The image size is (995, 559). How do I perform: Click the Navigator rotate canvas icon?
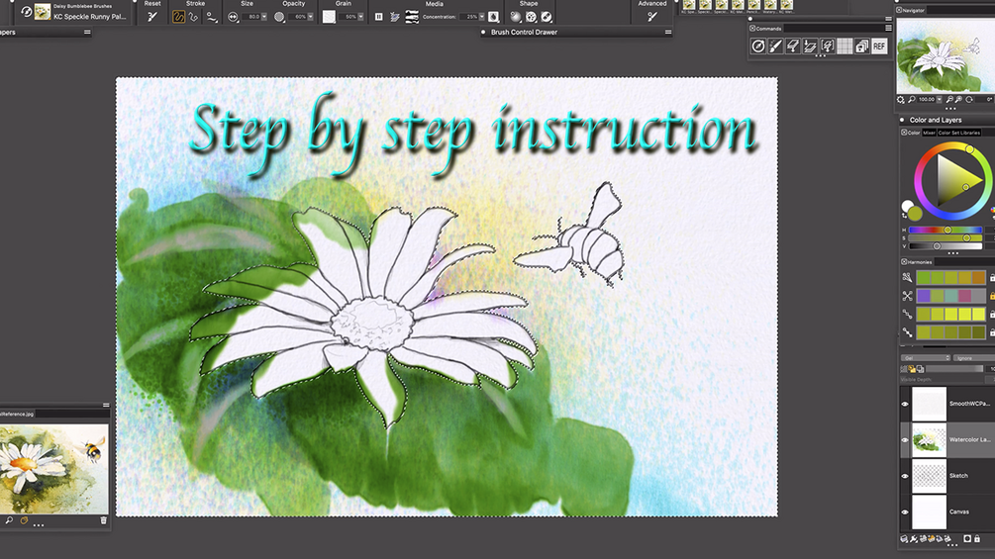[969, 100]
